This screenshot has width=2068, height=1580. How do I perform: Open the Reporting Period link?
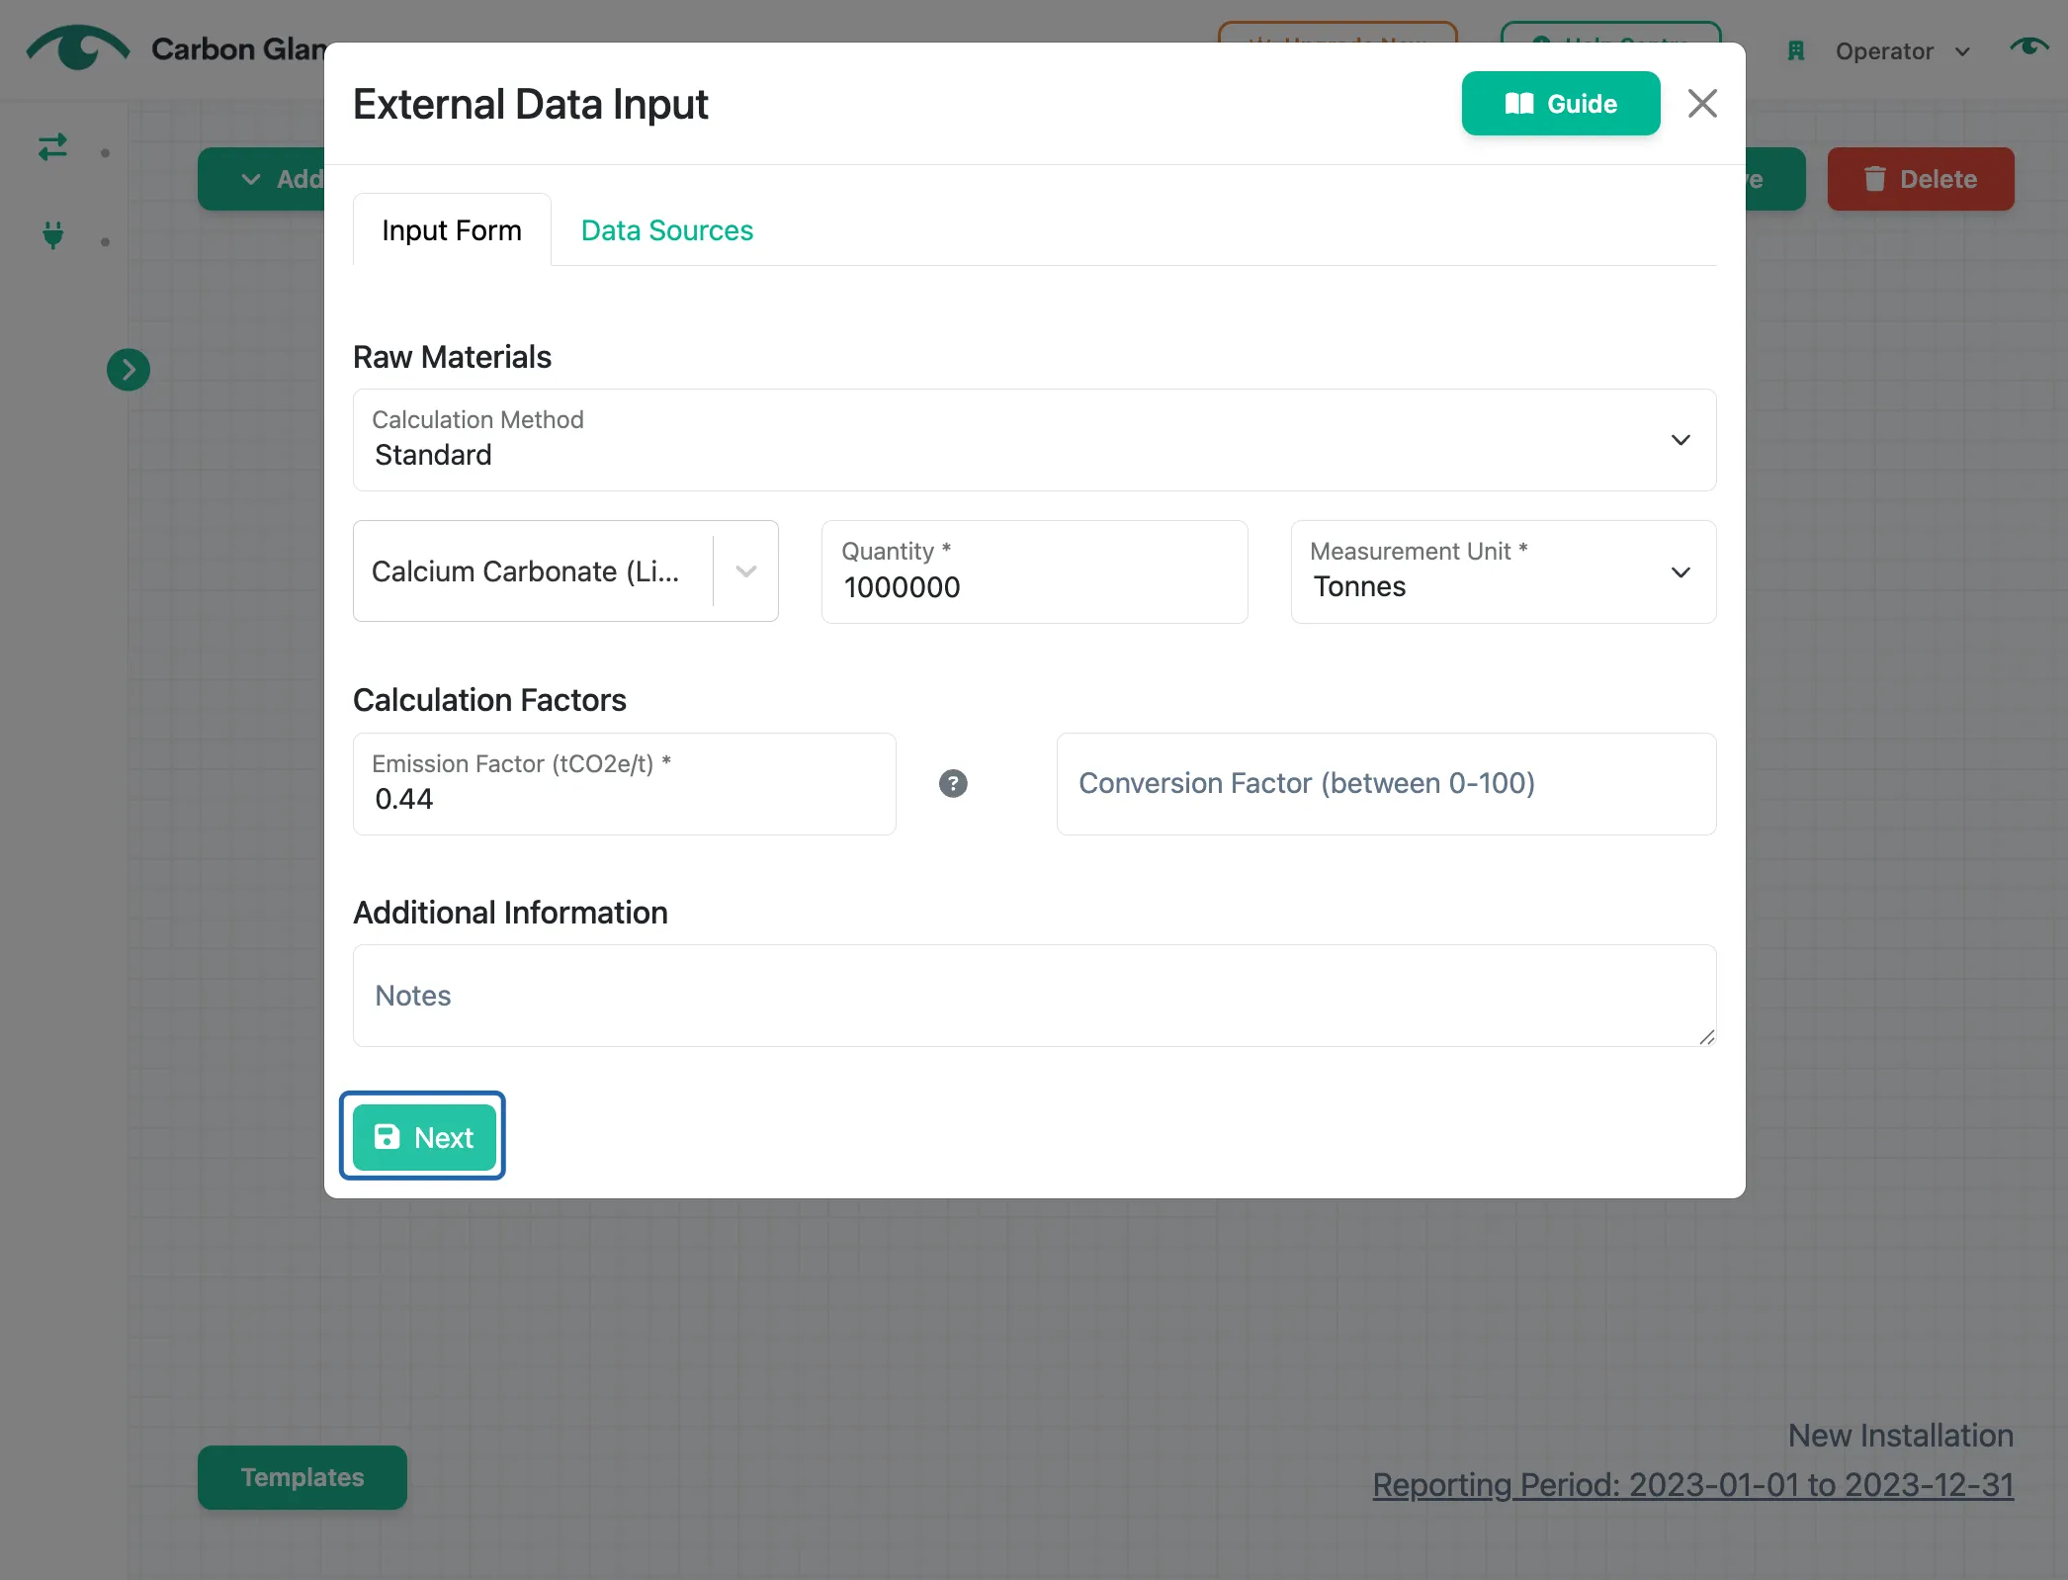click(x=1692, y=1484)
